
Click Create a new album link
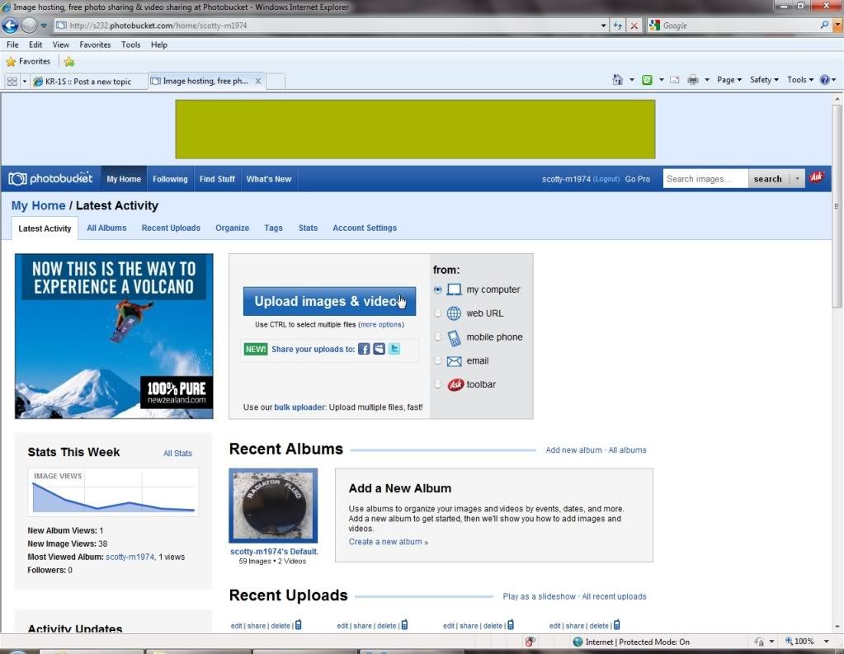point(388,542)
